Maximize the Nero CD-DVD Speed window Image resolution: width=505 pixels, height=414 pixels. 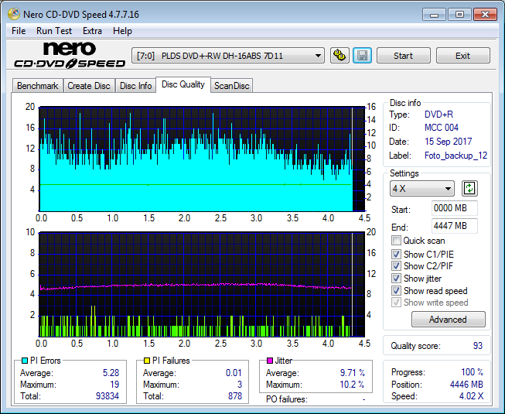coord(459,15)
